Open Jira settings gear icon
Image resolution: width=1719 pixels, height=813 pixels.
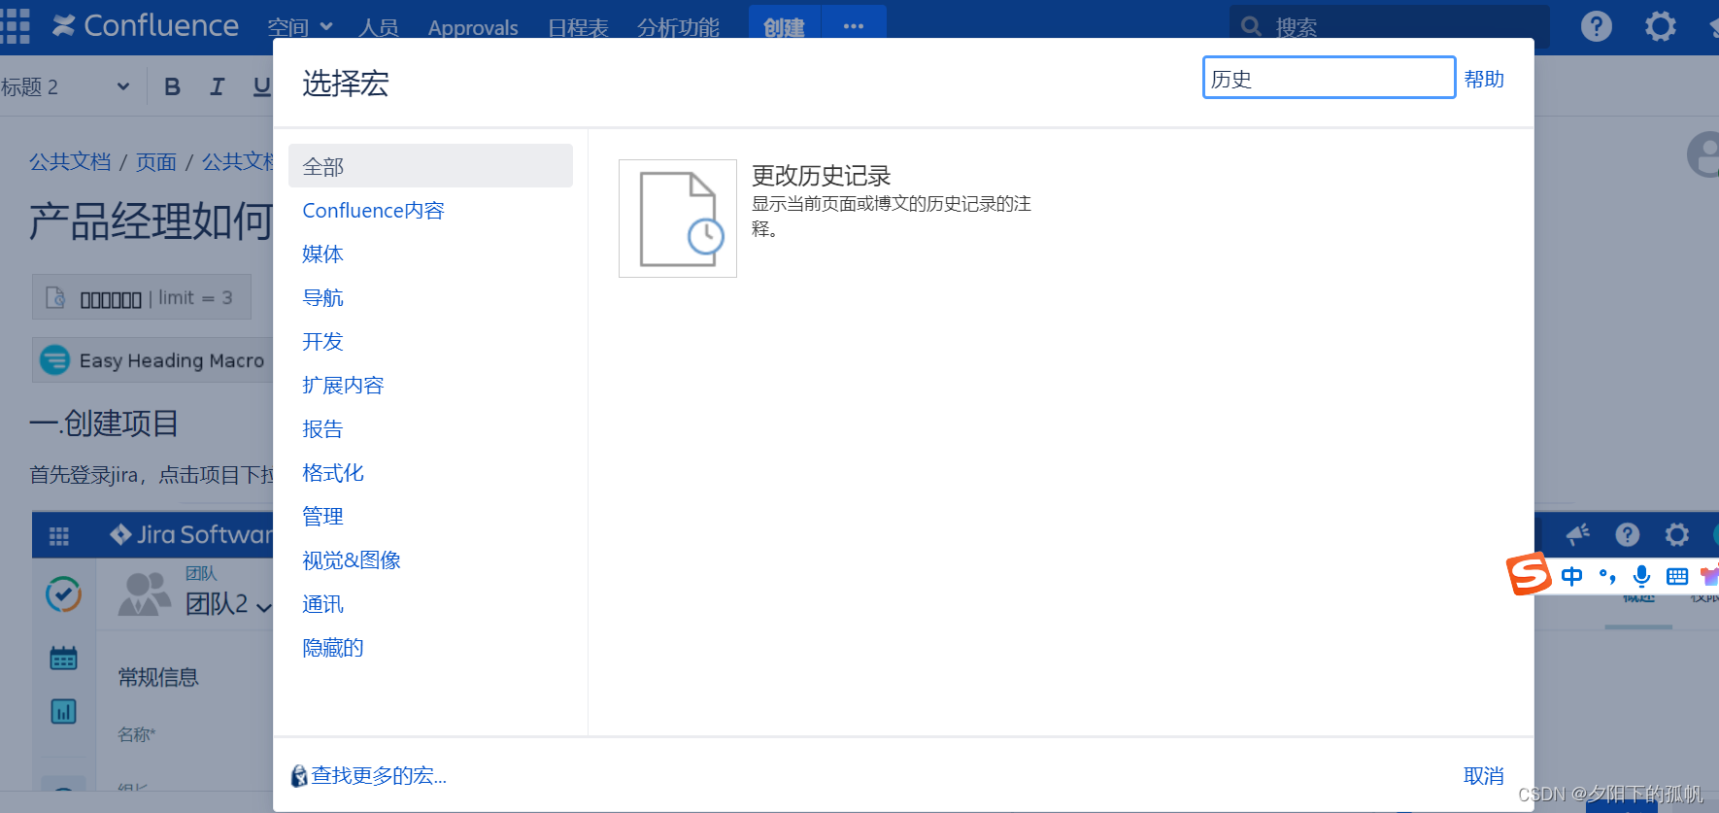[x=1677, y=534]
